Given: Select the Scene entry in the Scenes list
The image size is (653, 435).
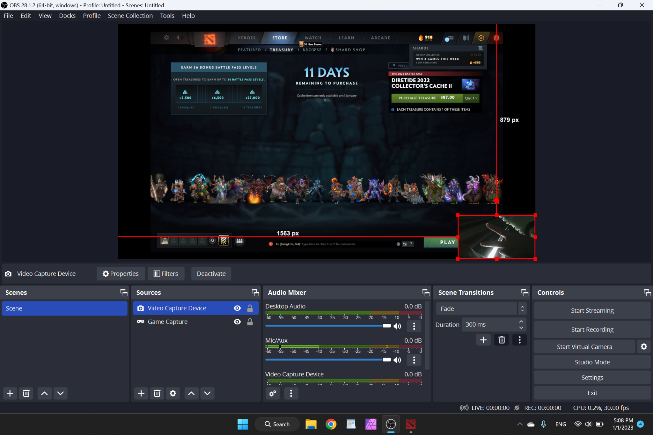Looking at the screenshot, I should 64,308.
